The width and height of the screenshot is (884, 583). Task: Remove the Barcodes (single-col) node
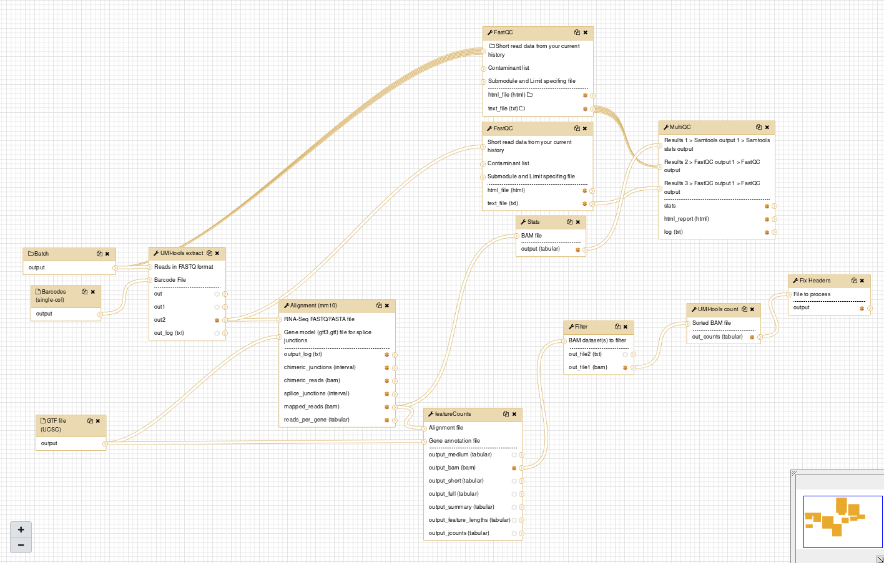pos(93,292)
